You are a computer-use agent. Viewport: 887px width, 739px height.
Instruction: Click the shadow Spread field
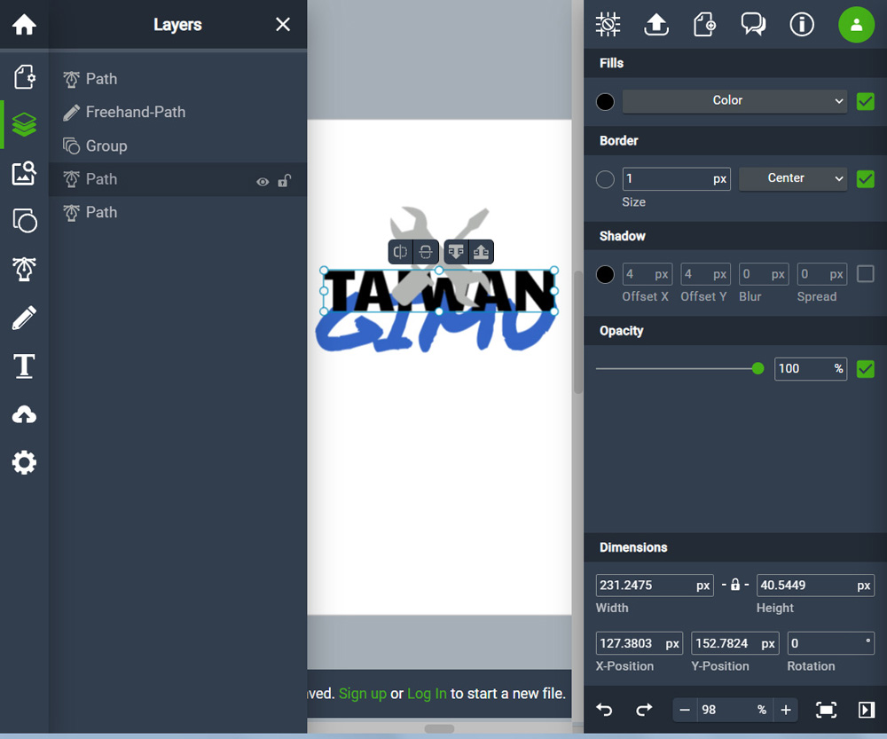[x=822, y=274]
